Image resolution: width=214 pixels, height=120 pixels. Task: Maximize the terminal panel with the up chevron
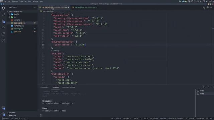[x=208, y=87]
